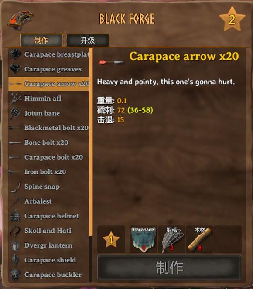253x289 pixels.
Task: Click the wood ingredient icon
Action: [200, 239]
